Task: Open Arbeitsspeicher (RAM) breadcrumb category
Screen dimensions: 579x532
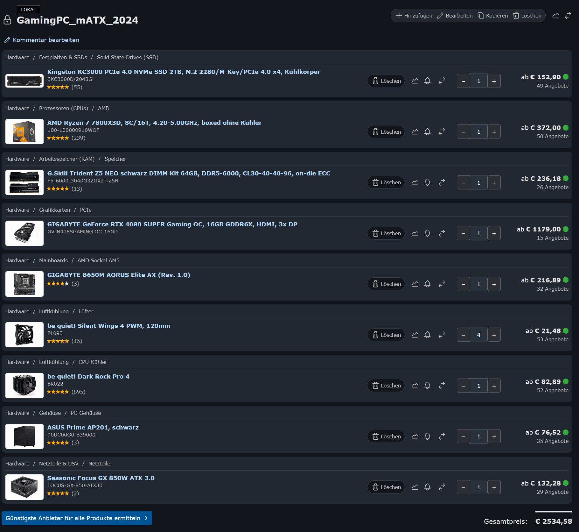Action: point(67,159)
